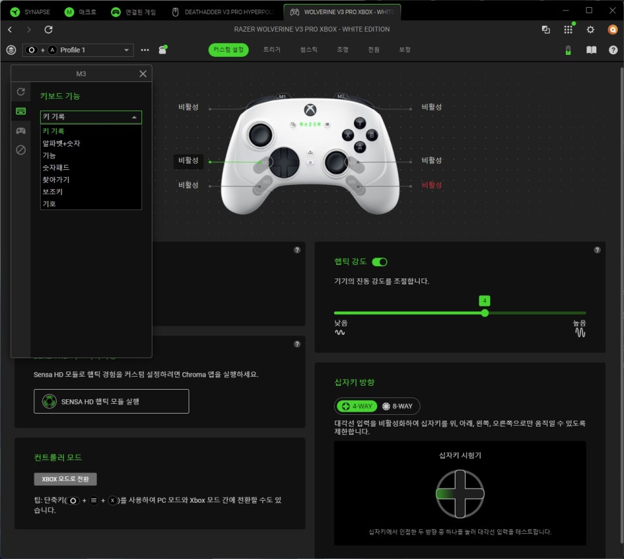
Task: Click the M1 비활성 label at top left
Action: coord(188,107)
